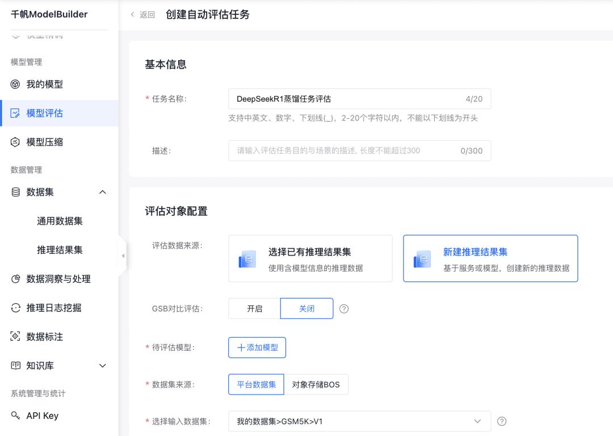Turn on GSB对比评估 with 开启
The width and height of the screenshot is (613, 436).
[254, 308]
